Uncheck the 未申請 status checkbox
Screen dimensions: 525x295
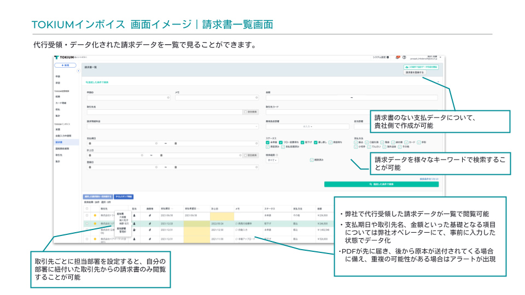267,142
